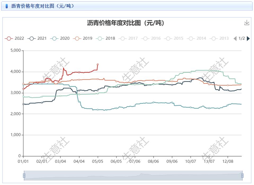Click the chart title text
This screenshot has height=185, width=254.
(126, 23)
